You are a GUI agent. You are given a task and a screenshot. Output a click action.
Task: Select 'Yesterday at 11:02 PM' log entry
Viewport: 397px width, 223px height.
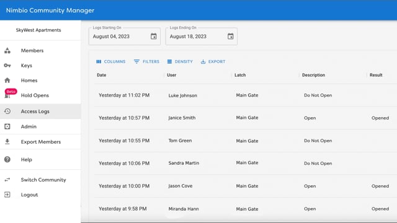(x=124, y=95)
